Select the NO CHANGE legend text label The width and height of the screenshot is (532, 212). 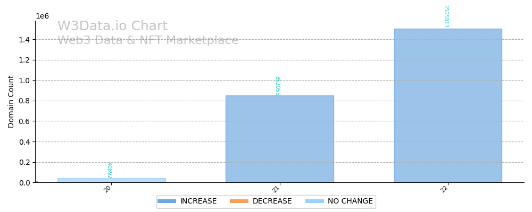(350, 201)
